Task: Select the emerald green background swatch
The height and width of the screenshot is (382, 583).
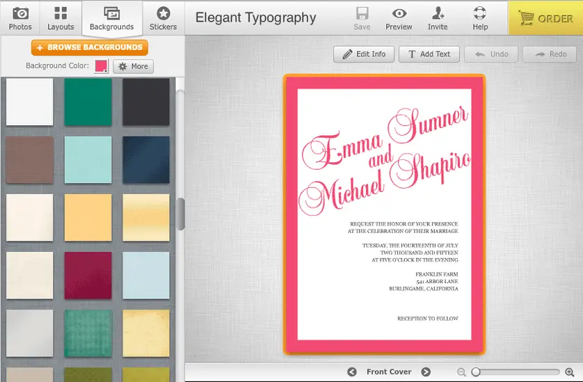Action: coord(88,102)
